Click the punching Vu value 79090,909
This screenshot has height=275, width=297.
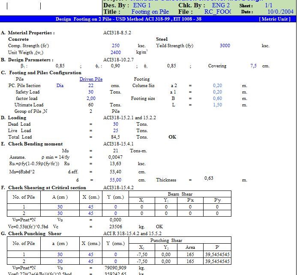[x=115, y=268]
